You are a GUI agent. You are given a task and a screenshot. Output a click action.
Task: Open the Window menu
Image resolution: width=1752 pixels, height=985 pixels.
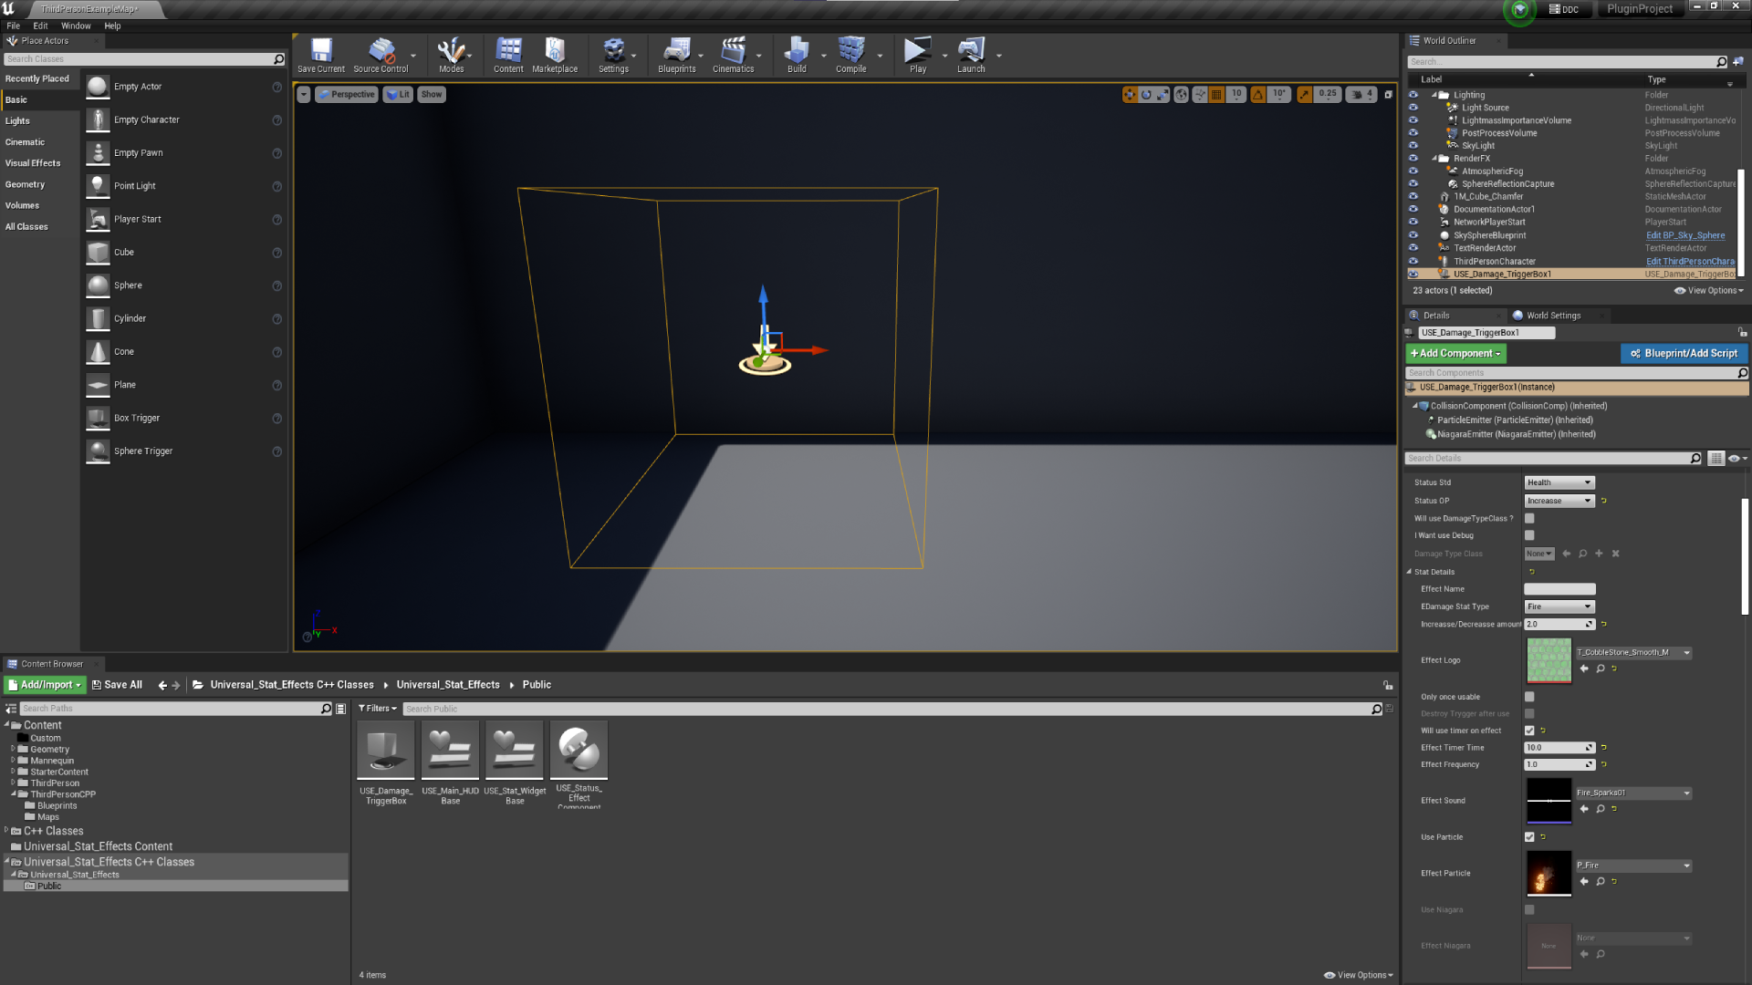[x=76, y=26]
